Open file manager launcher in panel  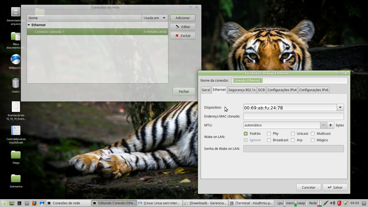tap(27, 203)
